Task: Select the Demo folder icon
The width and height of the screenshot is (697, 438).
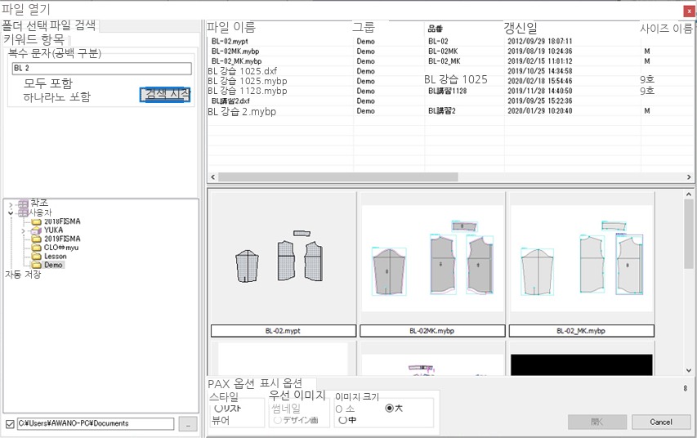Action: (37, 265)
